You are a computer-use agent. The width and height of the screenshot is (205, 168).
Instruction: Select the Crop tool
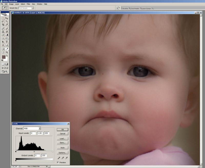tap(3, 25)
